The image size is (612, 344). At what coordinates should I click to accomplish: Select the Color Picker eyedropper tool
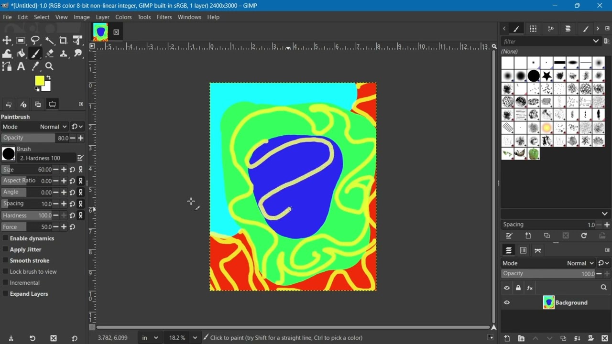(35, 66)
